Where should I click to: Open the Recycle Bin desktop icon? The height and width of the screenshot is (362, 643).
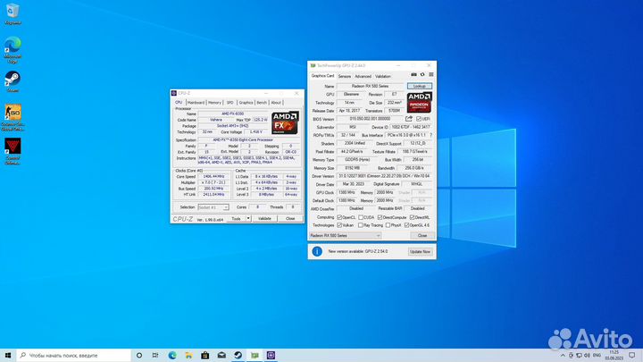13,13
